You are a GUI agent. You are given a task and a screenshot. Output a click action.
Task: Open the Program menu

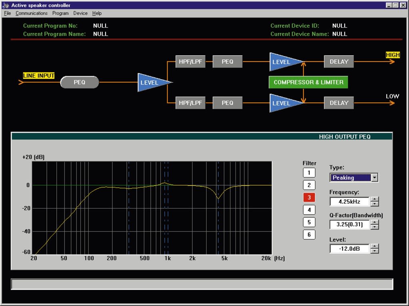click(60, 13)
